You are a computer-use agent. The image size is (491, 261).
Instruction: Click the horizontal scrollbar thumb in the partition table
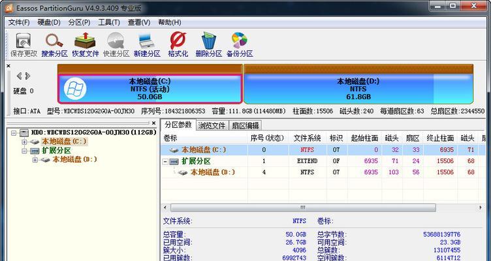[x=303, y=207]
